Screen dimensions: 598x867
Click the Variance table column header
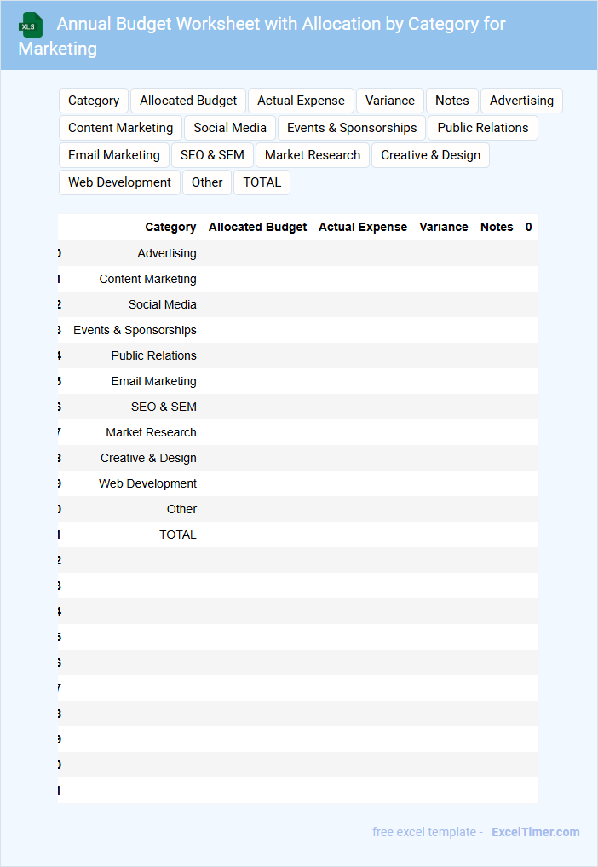click(x=444, y=228)
